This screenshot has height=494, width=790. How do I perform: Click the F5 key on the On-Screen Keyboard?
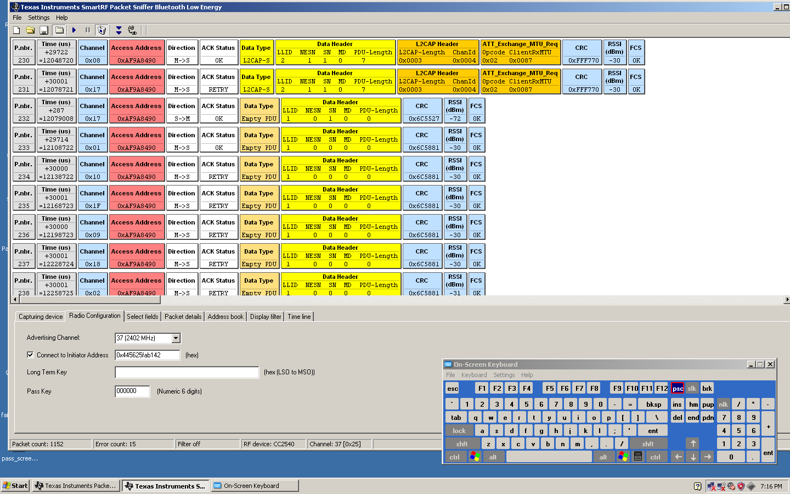tap(550, 389)
